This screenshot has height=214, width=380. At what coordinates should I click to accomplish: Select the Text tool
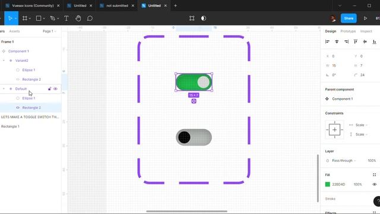pyautogui.click(x=66, y=18)
